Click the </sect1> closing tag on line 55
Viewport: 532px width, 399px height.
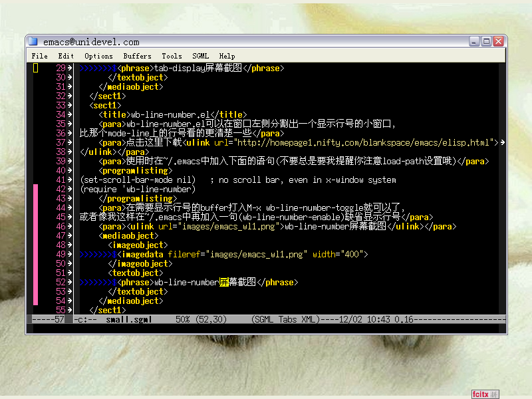(x=108, y=310)
